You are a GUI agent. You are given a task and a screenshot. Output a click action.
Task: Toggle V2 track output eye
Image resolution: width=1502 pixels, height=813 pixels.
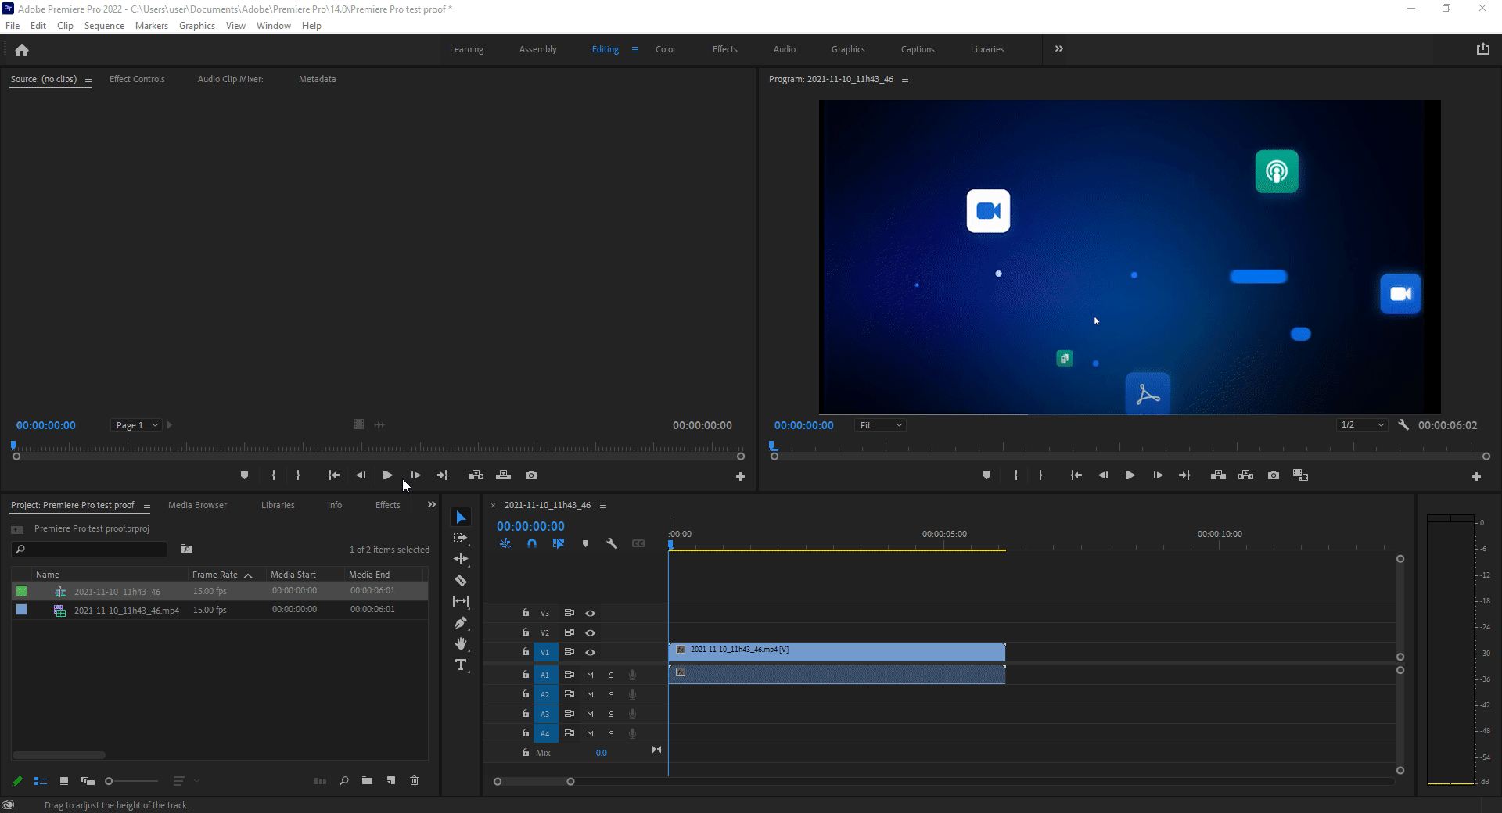tap(591, 632)
